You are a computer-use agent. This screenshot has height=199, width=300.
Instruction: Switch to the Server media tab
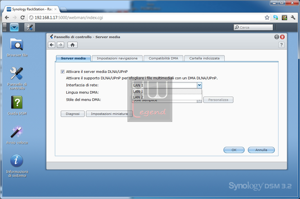pyautogui.click(x=73, y=58)
